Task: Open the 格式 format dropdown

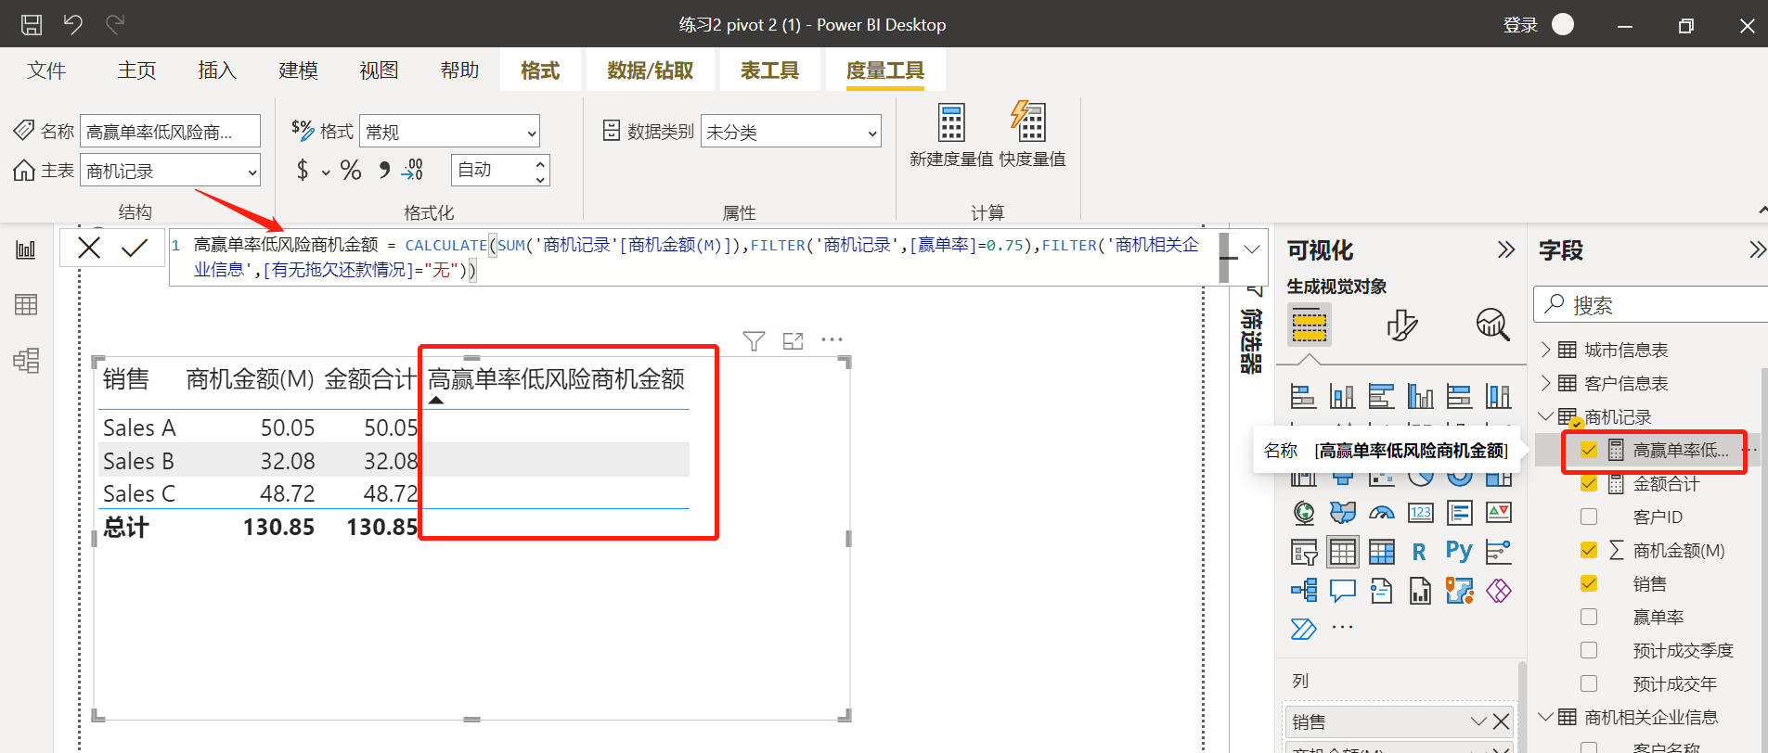Action: (449, 133)
